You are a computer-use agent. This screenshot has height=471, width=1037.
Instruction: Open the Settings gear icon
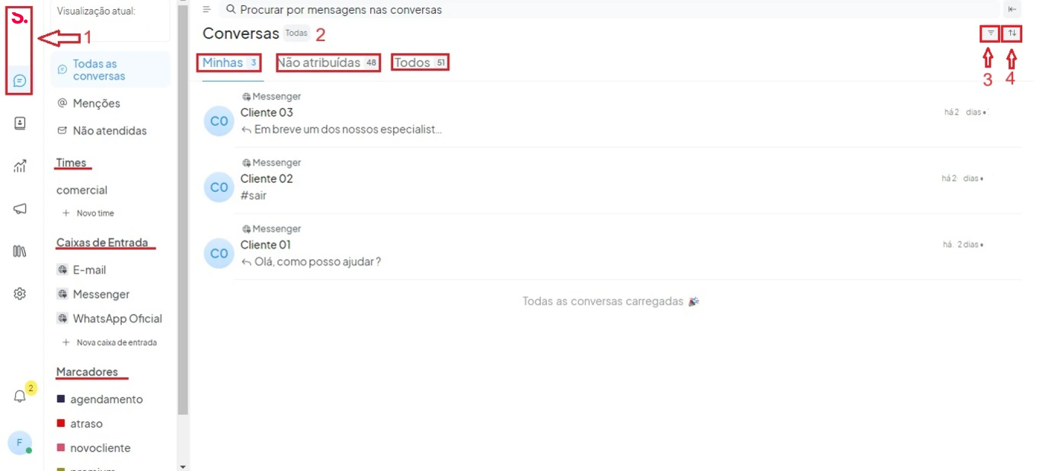[x=20, y=294]
